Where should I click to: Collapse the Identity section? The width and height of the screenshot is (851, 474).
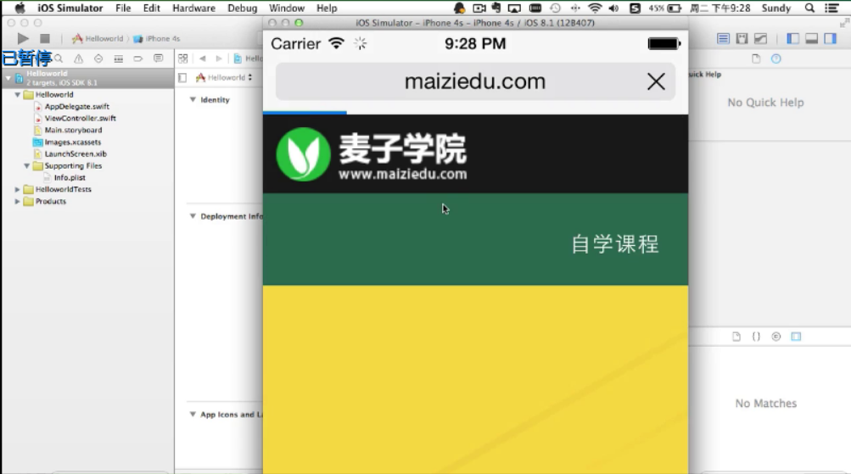click(x=193, y=100)
